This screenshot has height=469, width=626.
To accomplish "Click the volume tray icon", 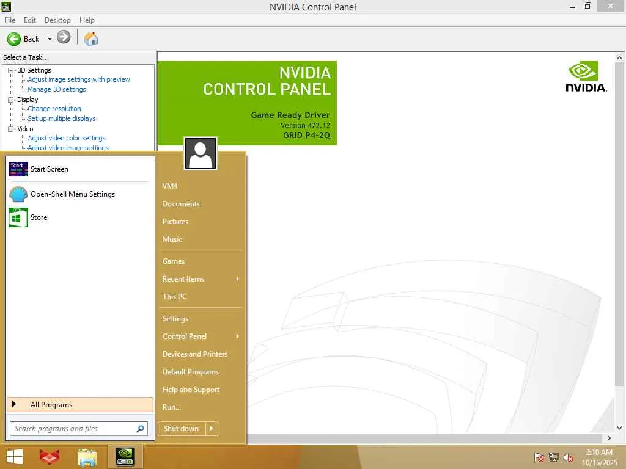I will point(569,457).
